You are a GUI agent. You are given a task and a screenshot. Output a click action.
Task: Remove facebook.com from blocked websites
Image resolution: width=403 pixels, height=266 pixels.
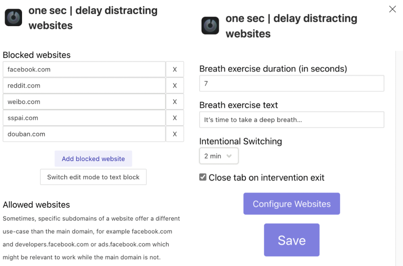tap(175, 69)
